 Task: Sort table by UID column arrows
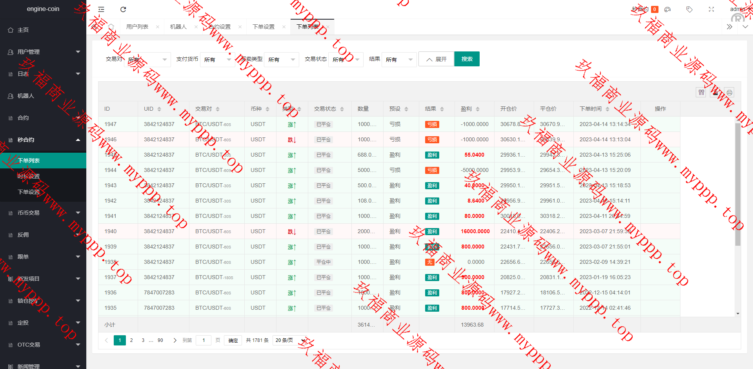coord(159,109)
